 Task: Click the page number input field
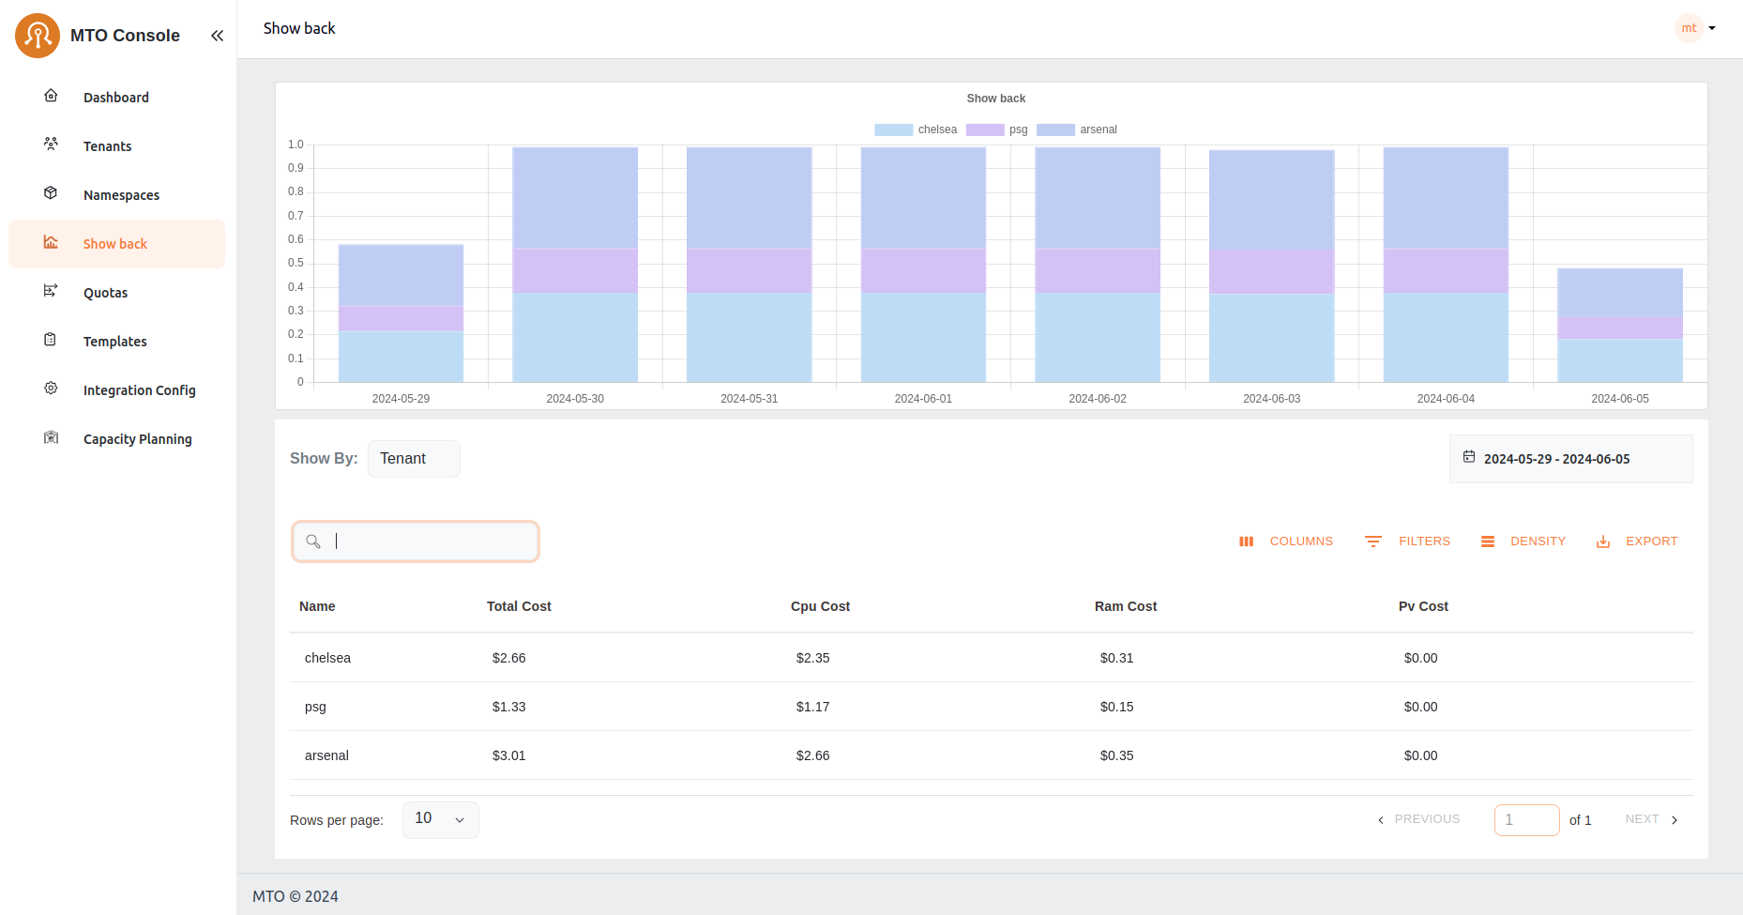coord(1526,819)
